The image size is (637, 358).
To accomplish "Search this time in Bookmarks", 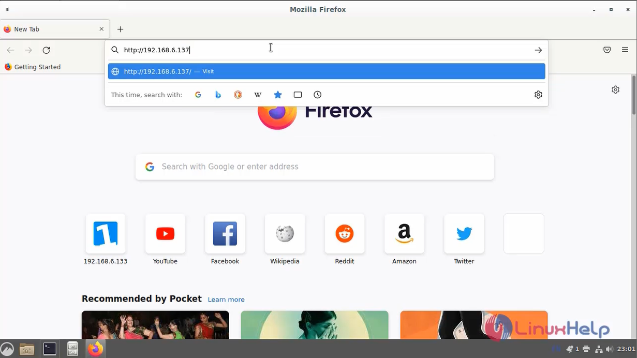I will click(278, 95).
